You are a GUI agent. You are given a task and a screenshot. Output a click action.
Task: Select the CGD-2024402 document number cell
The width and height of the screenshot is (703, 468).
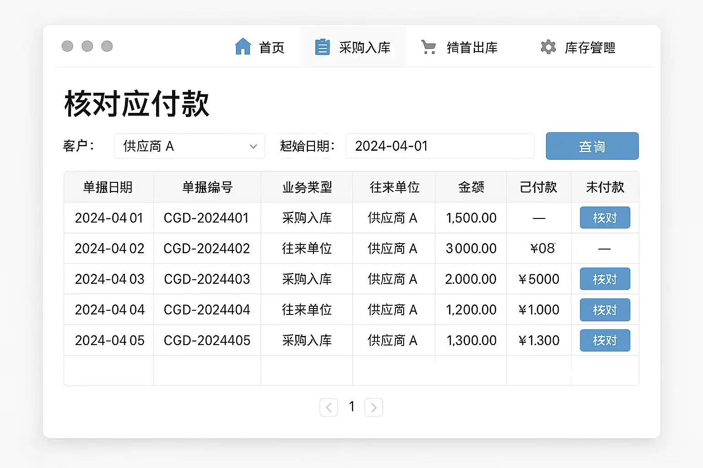pos(207,249)
